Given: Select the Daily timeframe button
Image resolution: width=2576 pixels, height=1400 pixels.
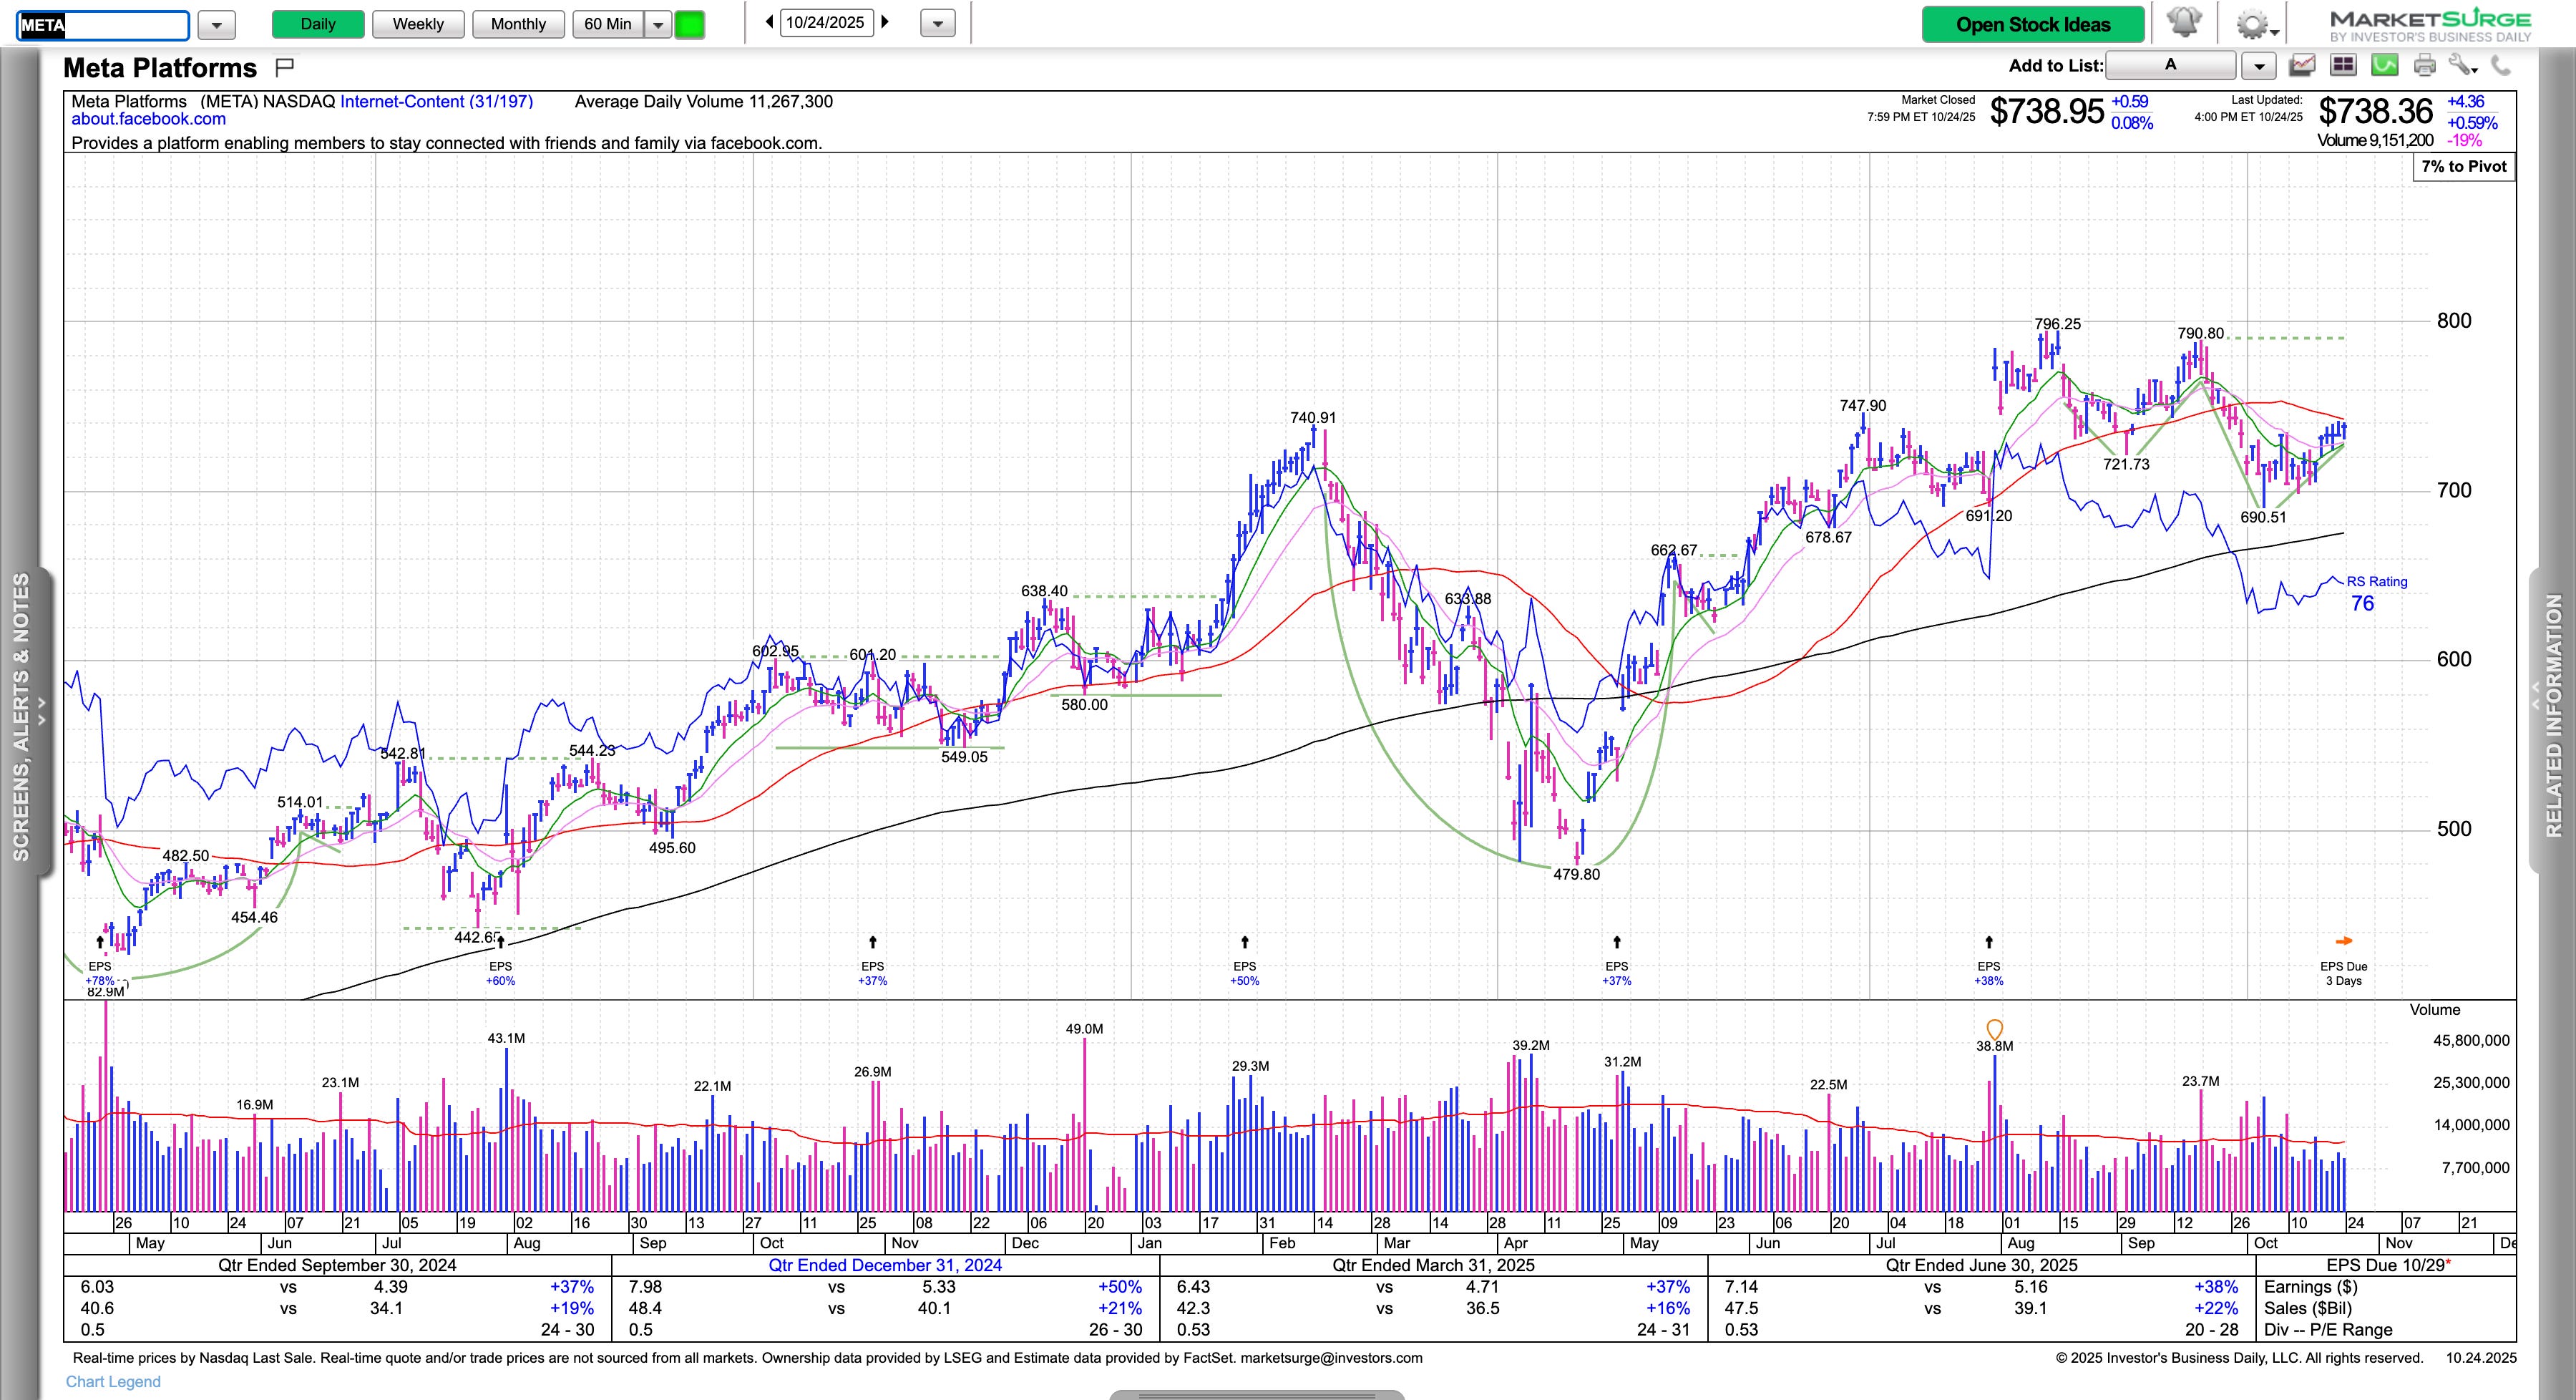Looking at the screenshot, I should pos(318,24).
